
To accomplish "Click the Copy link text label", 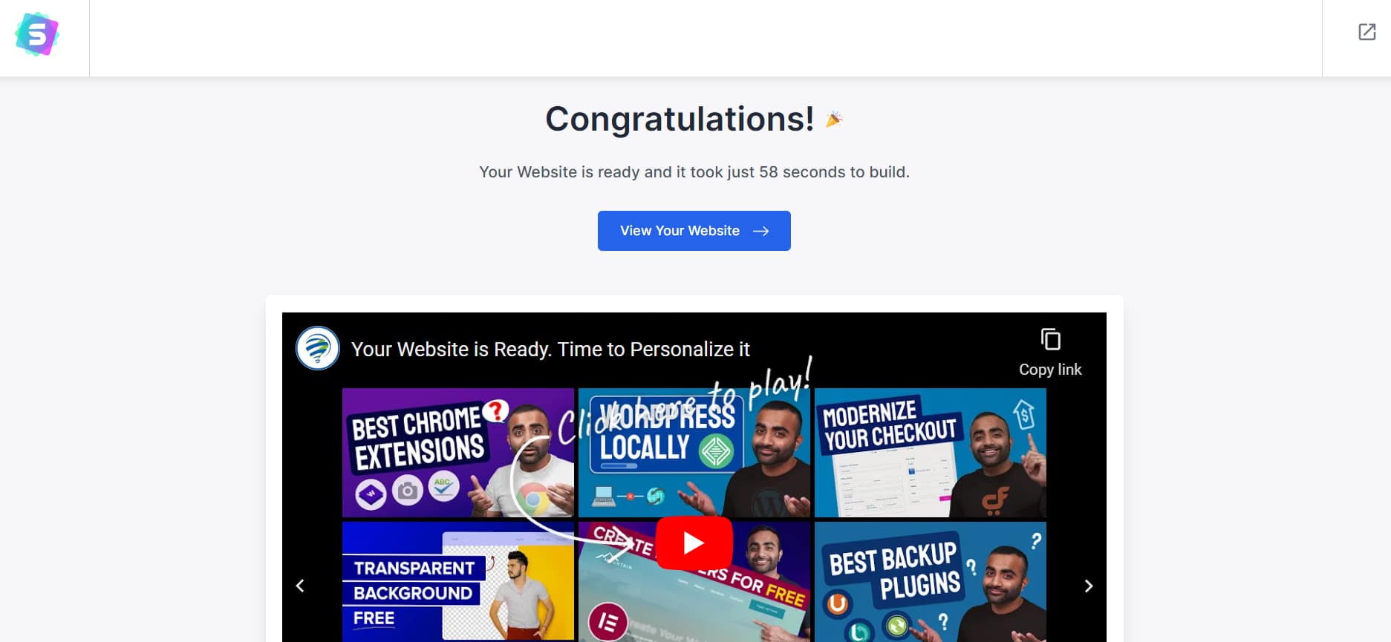I will 1050,370.
